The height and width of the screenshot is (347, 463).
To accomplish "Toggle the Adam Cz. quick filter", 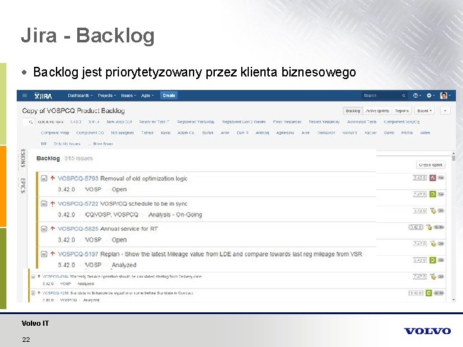I will 186,133.
